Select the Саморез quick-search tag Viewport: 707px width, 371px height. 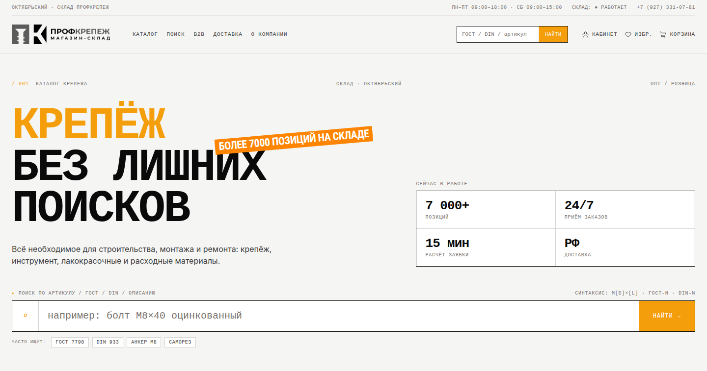[x=180, y=342]
